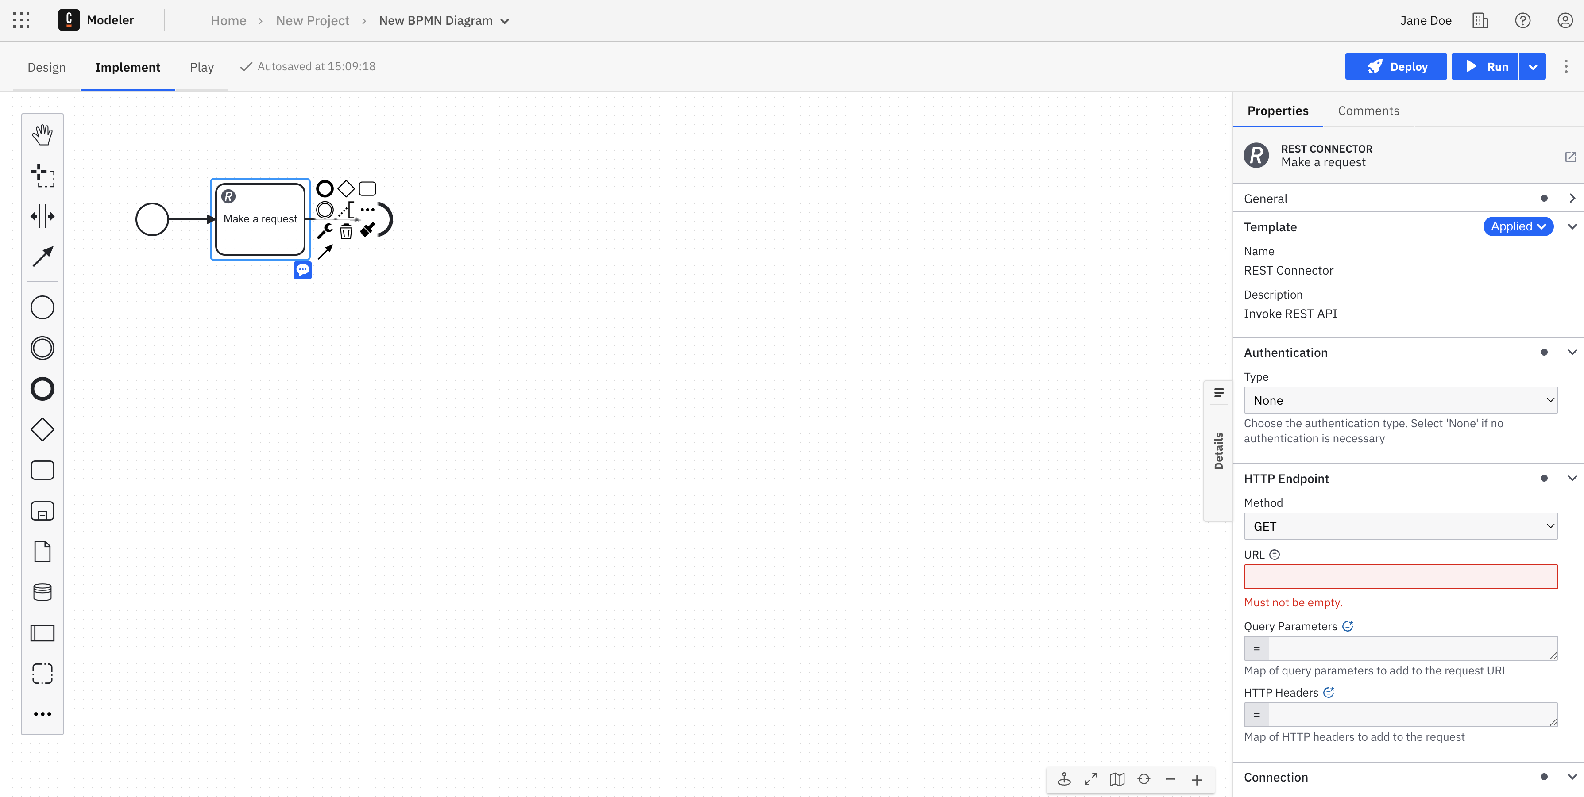This screenshot has width=1584, height=797.
Task: Select the create/remove space tool
Action: [42, 216]
